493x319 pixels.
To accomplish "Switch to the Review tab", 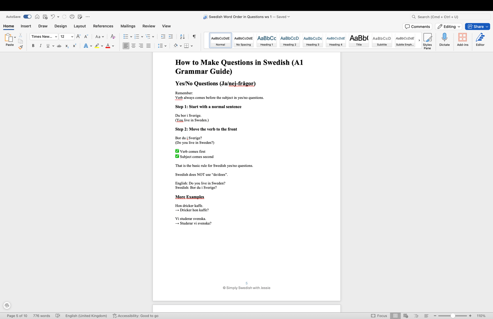I will coord(149,26).
